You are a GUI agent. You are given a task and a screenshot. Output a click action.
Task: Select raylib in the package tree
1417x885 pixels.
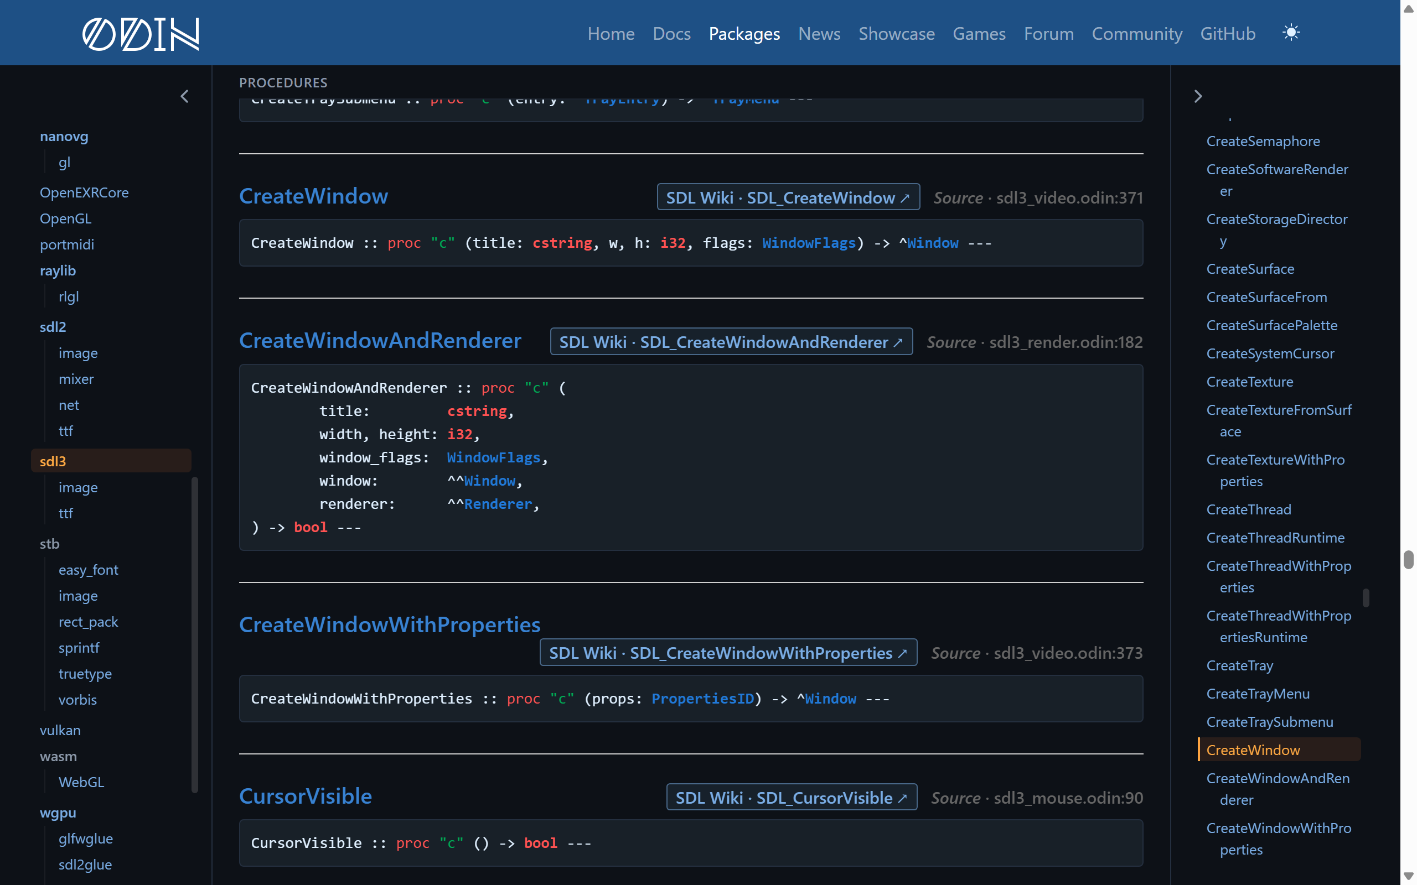tap(58, 270)
